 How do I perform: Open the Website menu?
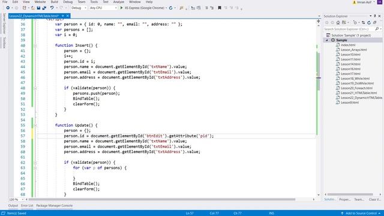click(40, 2)
